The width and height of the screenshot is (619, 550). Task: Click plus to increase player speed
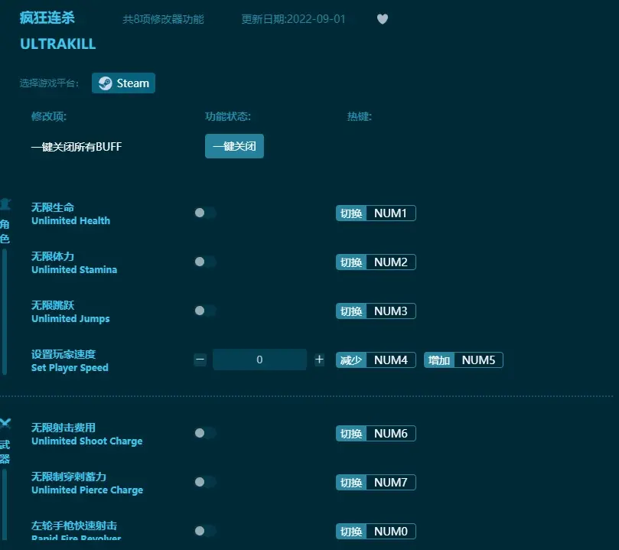pyautogui.click(x=319, y=360)
